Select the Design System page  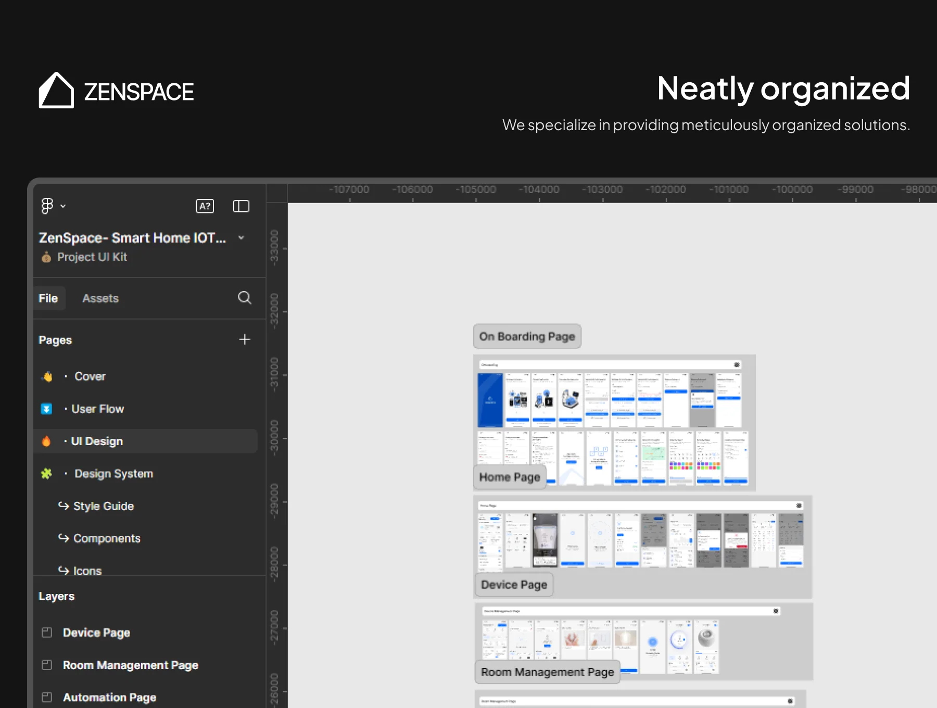click(x=145, y=474)
